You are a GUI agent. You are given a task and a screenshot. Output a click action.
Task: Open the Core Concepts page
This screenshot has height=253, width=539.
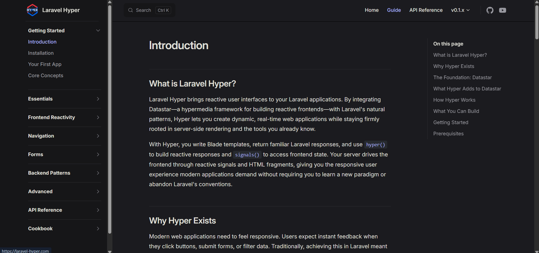coord(46,76)
